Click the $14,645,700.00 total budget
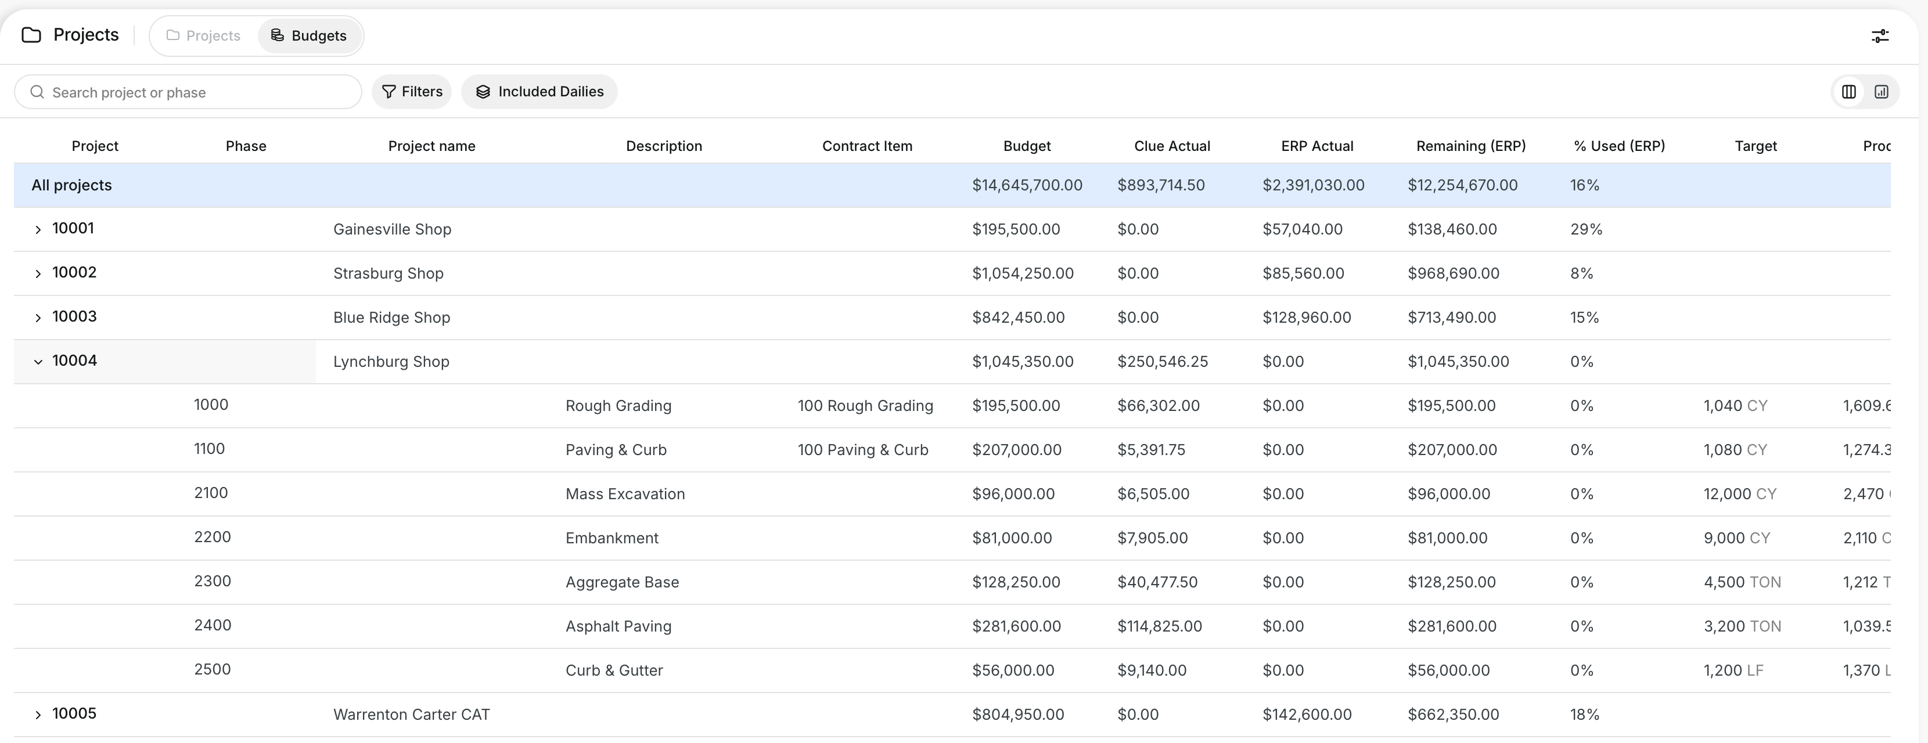Viewport: 1928px width, 743px height. pyautogui.click(x=1027, y=185)
